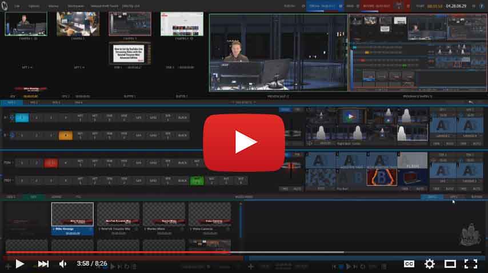
Task: Open stream configuration gear next to Stream
Action: click(341, 6)
